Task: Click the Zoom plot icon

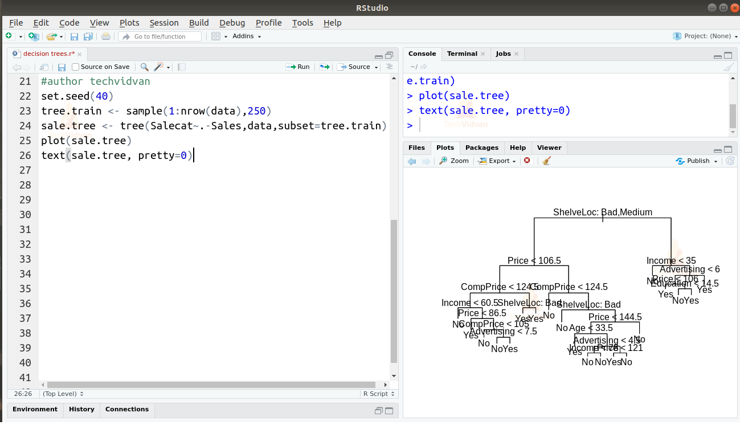Action: pyautogui.click(x=454, y=161)
